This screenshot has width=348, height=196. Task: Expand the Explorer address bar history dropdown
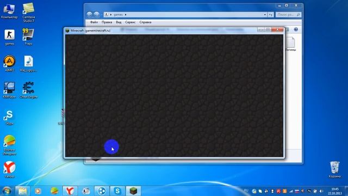pyautogui.click(x=265, y=15)
